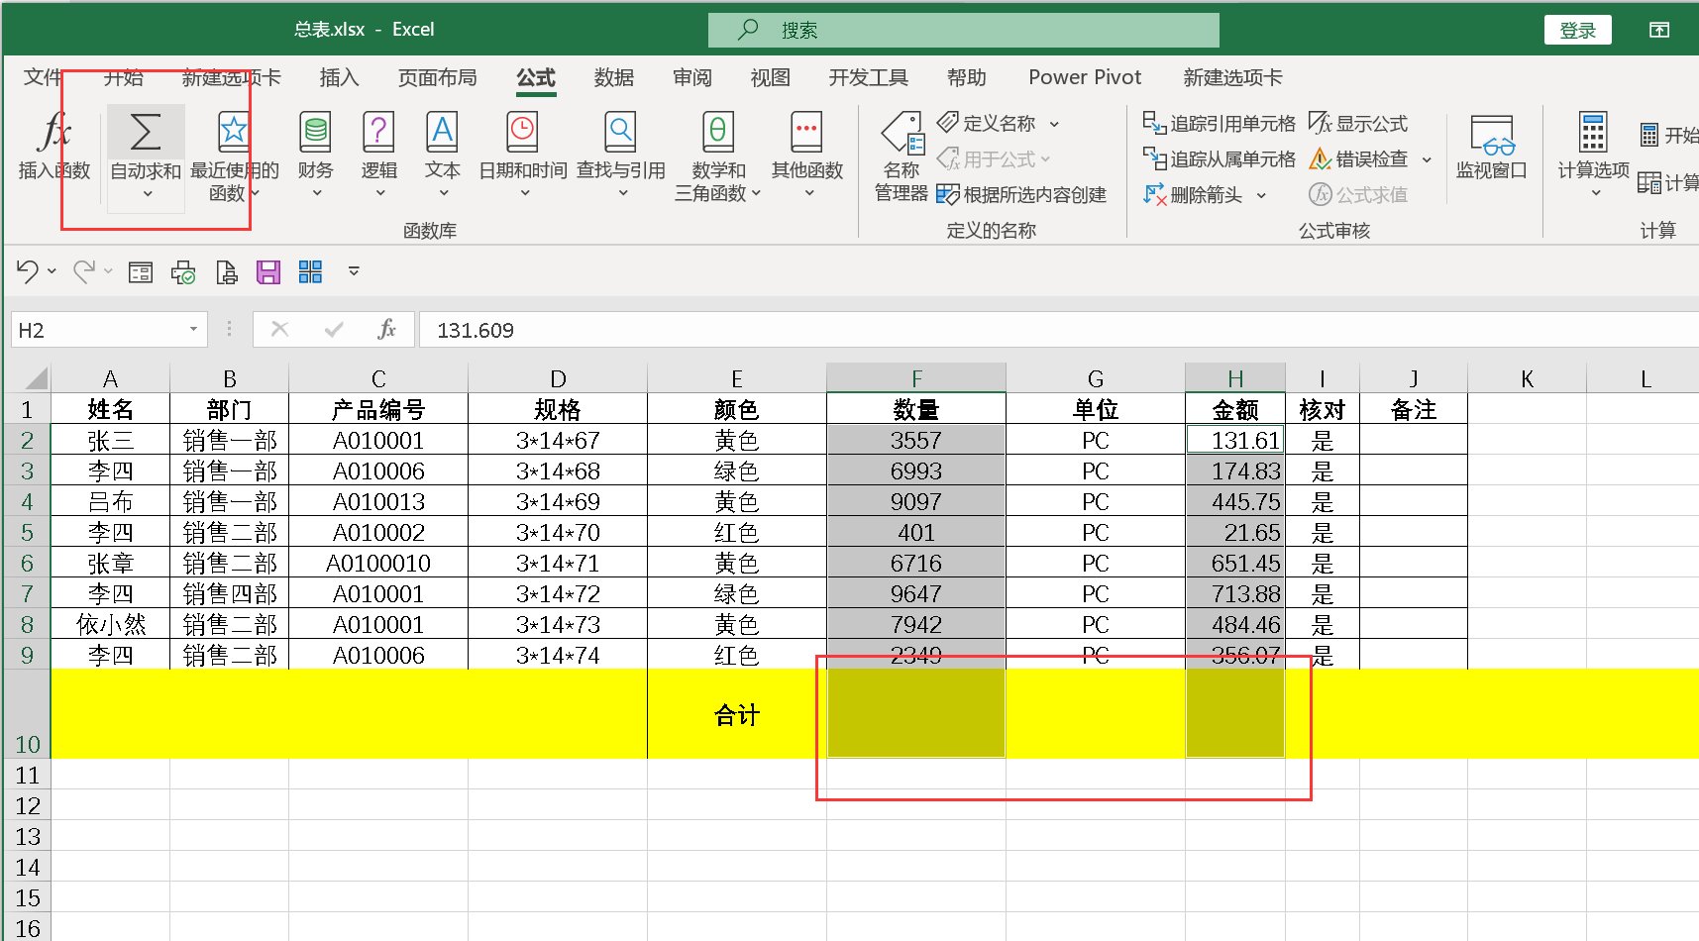1699x941 pixels.
Task: Expand the Error Checking dropdown arrow
Action: point(1427,159)
